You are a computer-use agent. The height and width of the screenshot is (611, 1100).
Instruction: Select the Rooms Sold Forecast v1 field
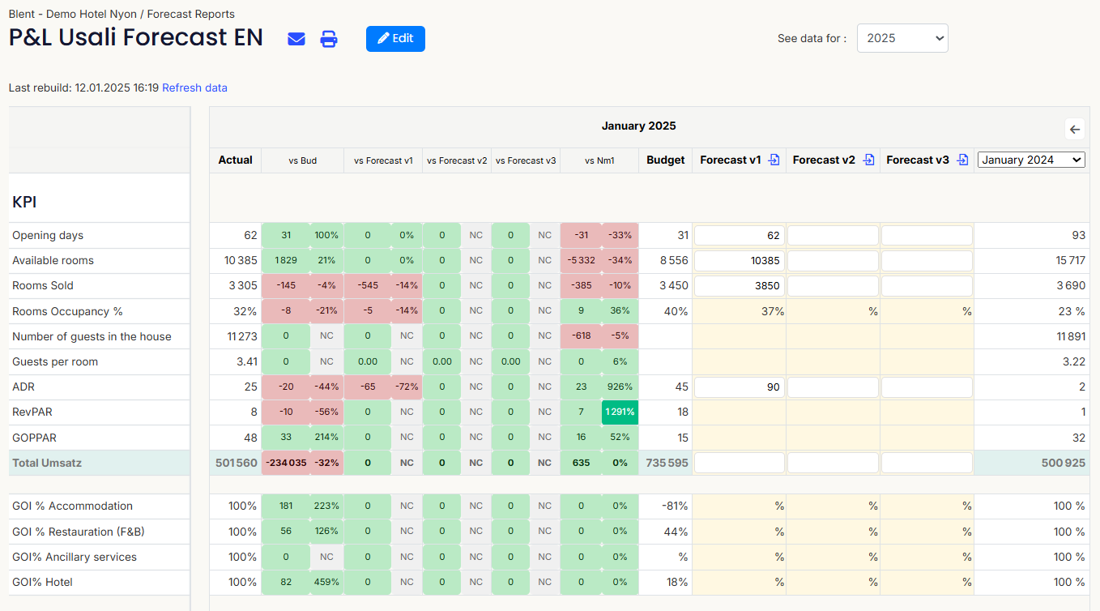tap(739, 286)
